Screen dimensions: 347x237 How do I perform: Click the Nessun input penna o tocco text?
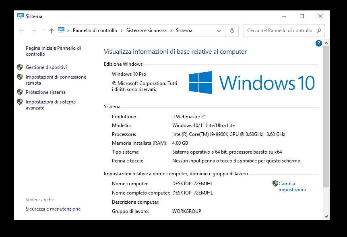click(x=236, y=161)
